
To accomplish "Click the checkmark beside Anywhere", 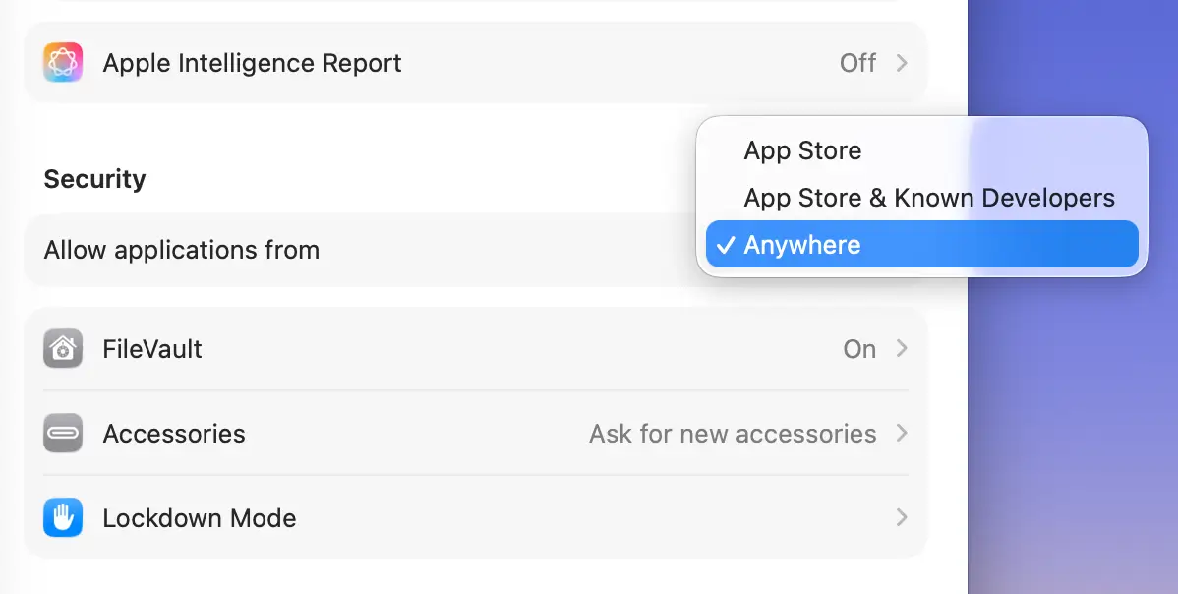I will 726,246.
